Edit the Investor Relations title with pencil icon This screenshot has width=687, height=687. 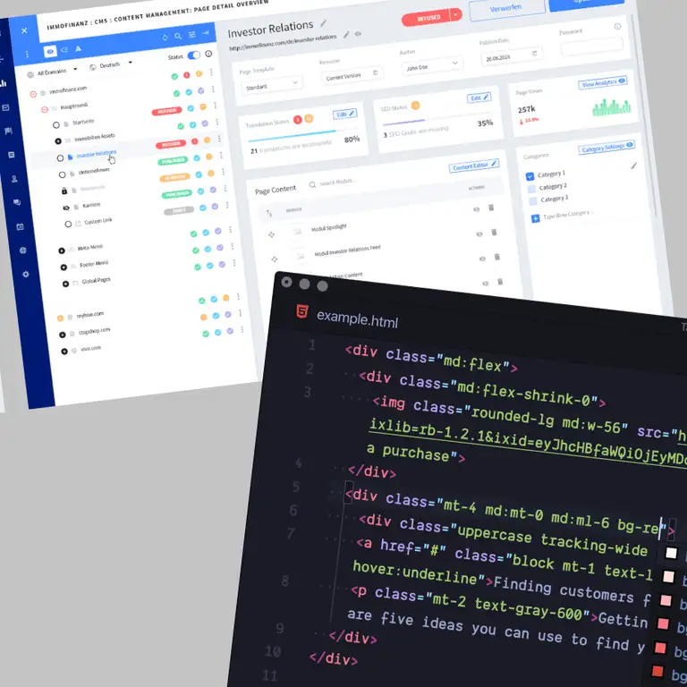click(x=323, y=22)
